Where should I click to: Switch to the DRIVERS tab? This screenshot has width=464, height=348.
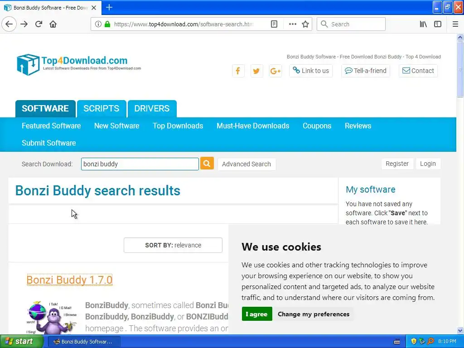pos(152,109)
